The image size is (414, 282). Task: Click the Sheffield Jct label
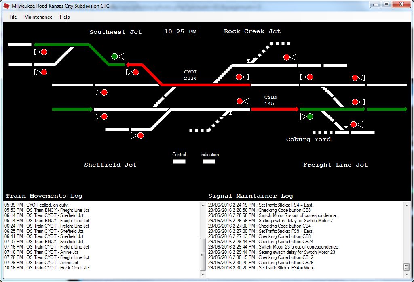tap(110, 165)
